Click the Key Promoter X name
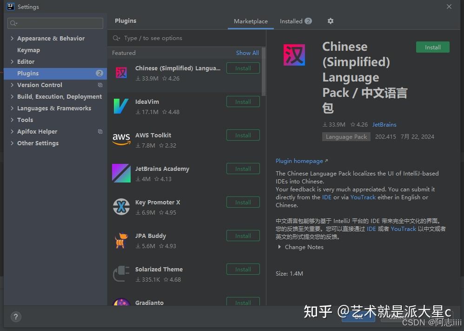This screenshot has height=331, width=464. point(158,203)
